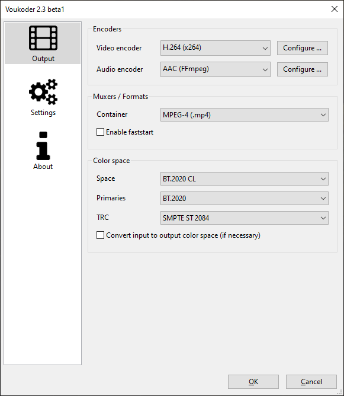Viewport: 344px width, 396px height.
Task: Select the About info icon
Action: pyautogui.click(x=43, y=146)
